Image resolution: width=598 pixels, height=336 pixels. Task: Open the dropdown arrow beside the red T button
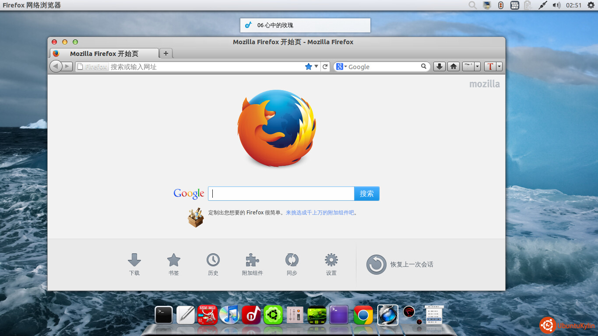[499, 66]
